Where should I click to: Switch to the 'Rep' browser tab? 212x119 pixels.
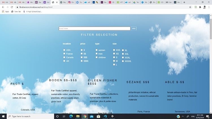click(x=63, y=2)
